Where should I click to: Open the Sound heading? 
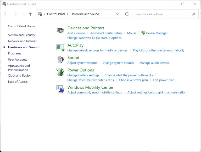(x=73, y=57)
